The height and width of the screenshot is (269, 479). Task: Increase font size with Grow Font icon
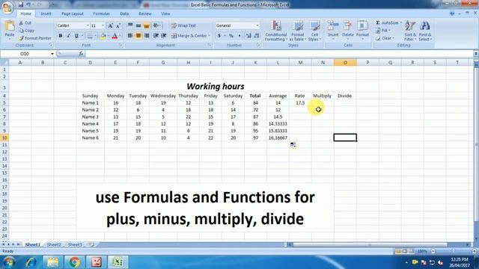(x=111, y=25)
